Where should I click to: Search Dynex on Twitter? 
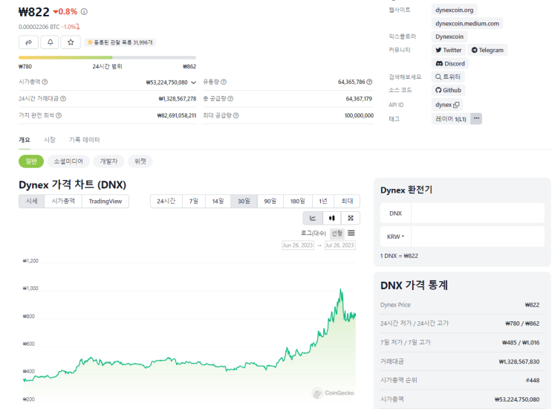448,77
